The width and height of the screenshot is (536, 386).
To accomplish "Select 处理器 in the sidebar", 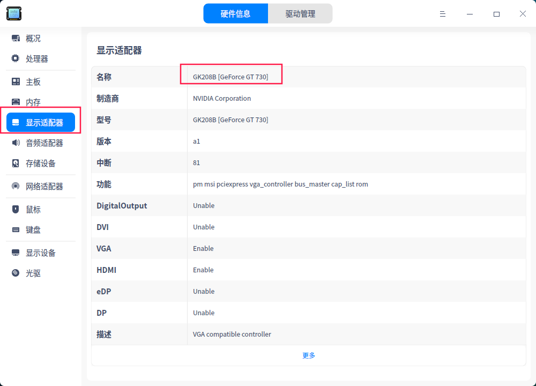I will [x=41, y=58].
